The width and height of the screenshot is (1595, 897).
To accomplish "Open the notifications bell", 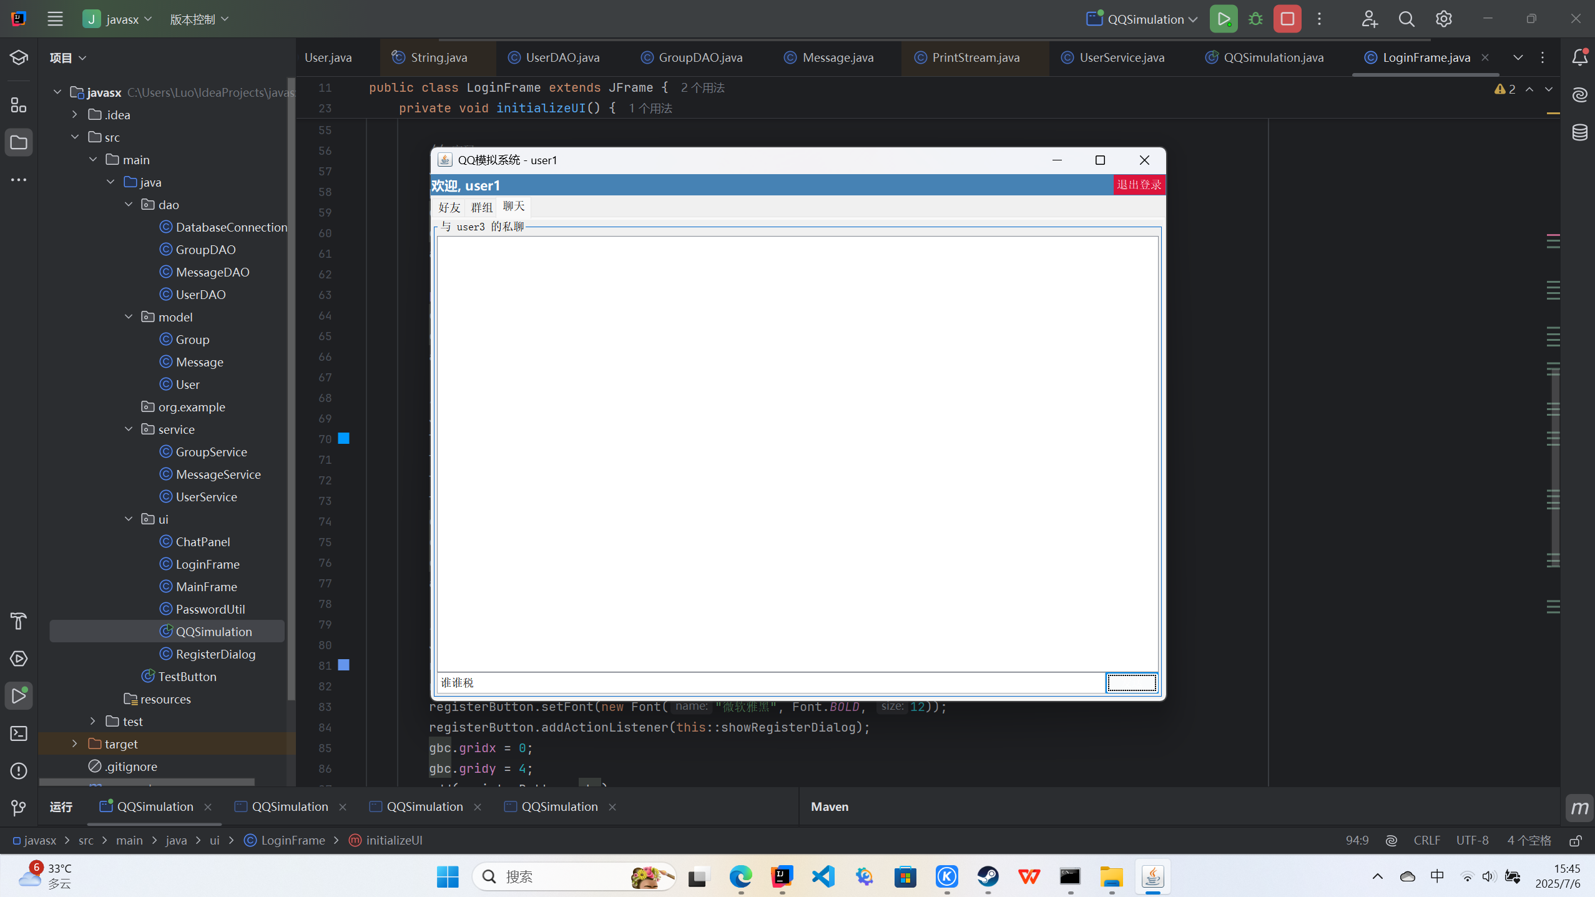I will 1579,57.
